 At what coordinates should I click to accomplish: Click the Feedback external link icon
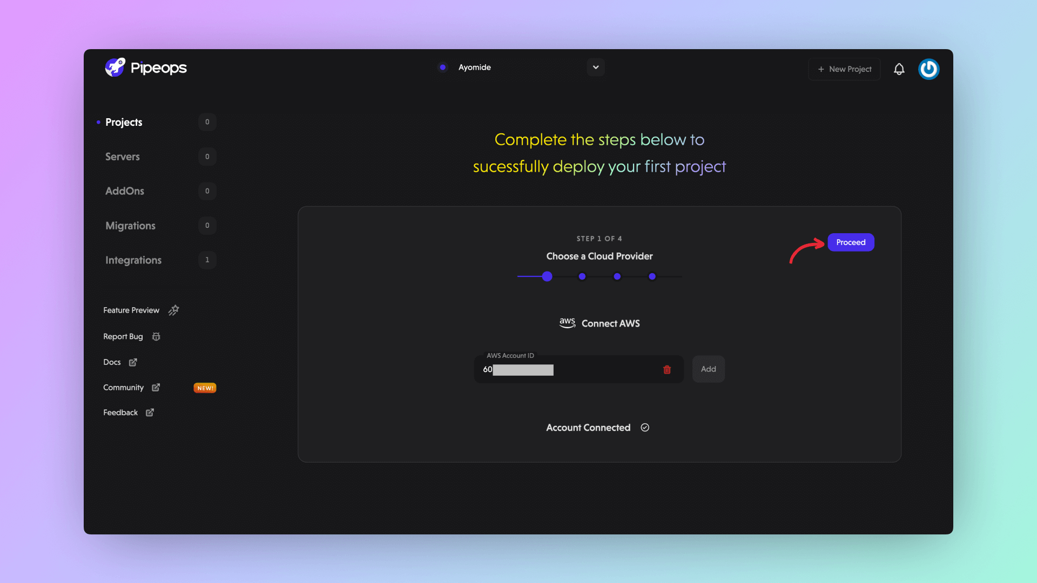tap(150, 413)
